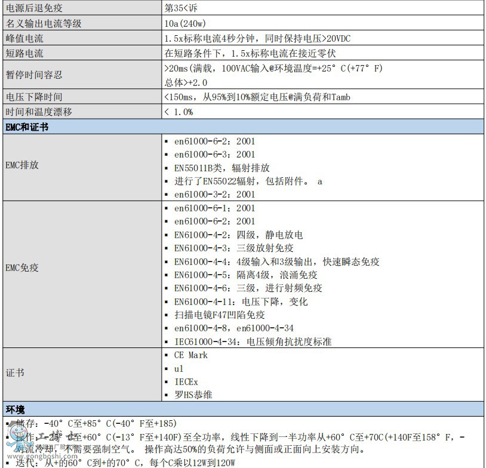The height and width of the screenshot is (468, 486).
Task: Select the EMC和证书 section header
Action: coord(27,127)
